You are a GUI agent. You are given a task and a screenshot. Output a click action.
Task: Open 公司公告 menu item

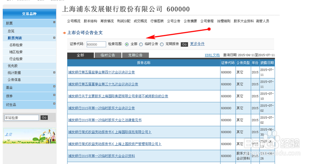pyautogui.click(x=174, y=21)
